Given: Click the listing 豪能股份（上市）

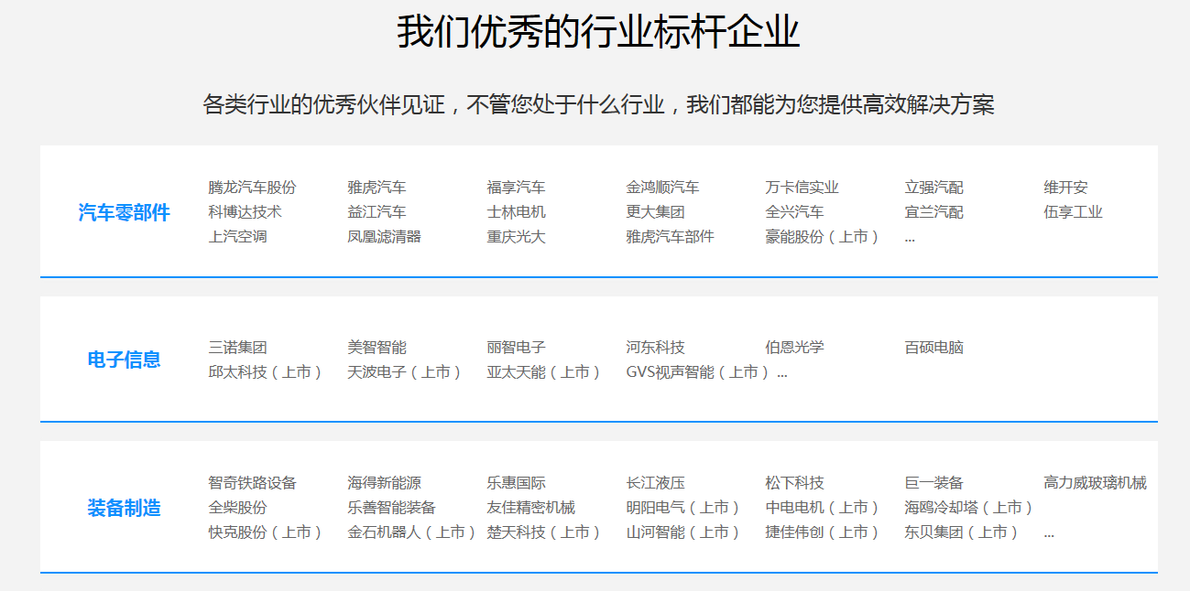Looking at the screenshot, I should pos(824,237).
